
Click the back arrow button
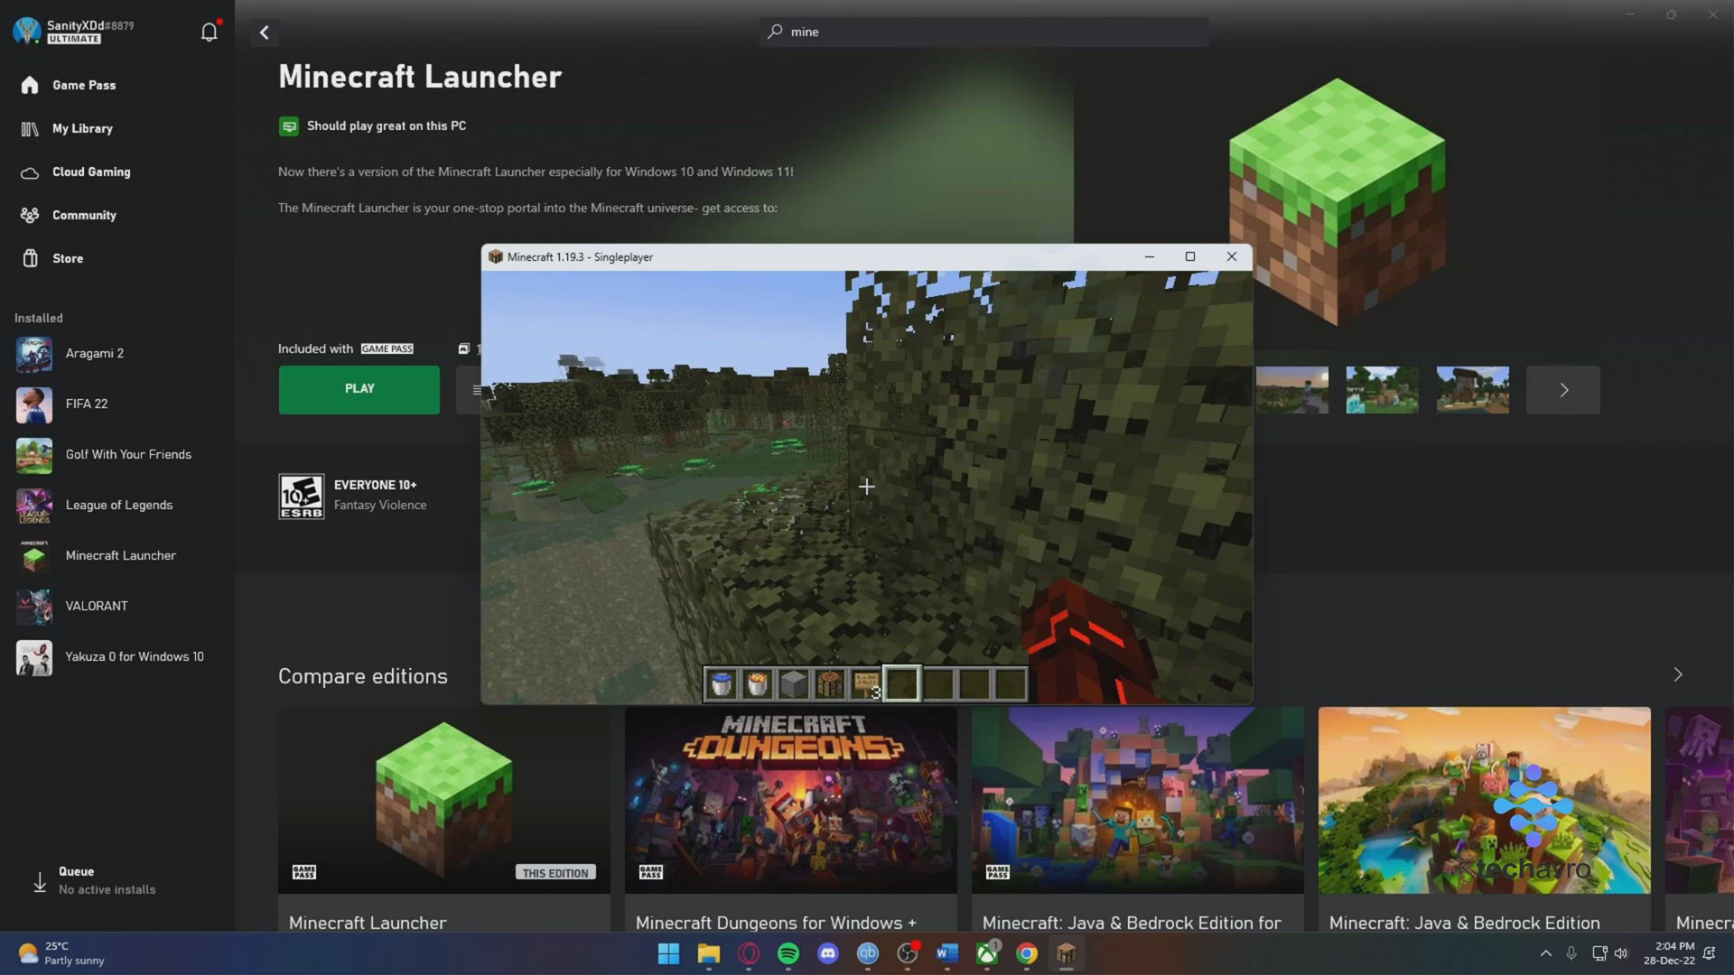click(265, 32)
